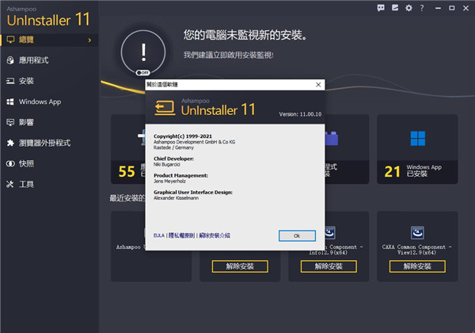This screenshot has width=475, height=333.
Task: Maximize the UnInstaller window
Action: (452, 8)
